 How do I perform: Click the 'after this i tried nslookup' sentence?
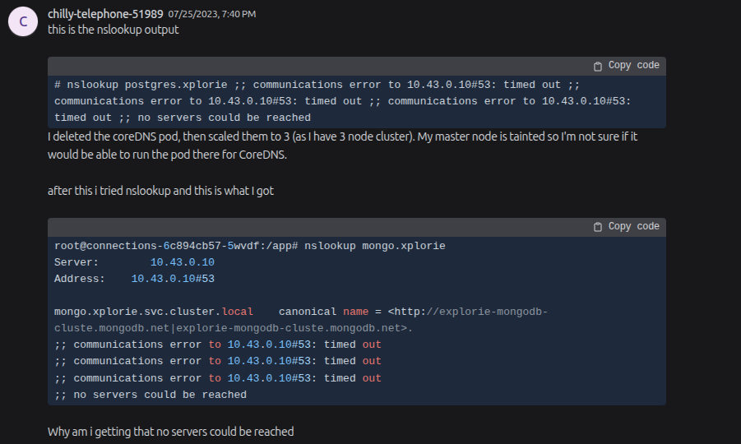pyautogui.click(x=160, y=191)
